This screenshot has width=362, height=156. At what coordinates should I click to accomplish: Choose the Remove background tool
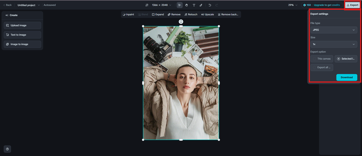point(228,14)
